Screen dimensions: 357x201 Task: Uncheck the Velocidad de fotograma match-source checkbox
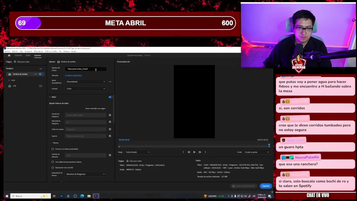(110, 122)
